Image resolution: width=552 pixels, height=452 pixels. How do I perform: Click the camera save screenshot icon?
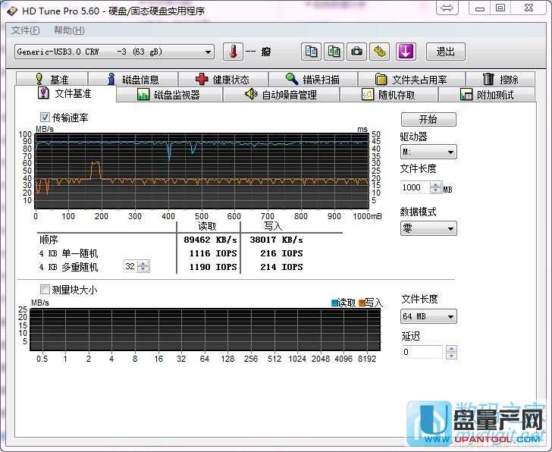(x=356, y=52)
